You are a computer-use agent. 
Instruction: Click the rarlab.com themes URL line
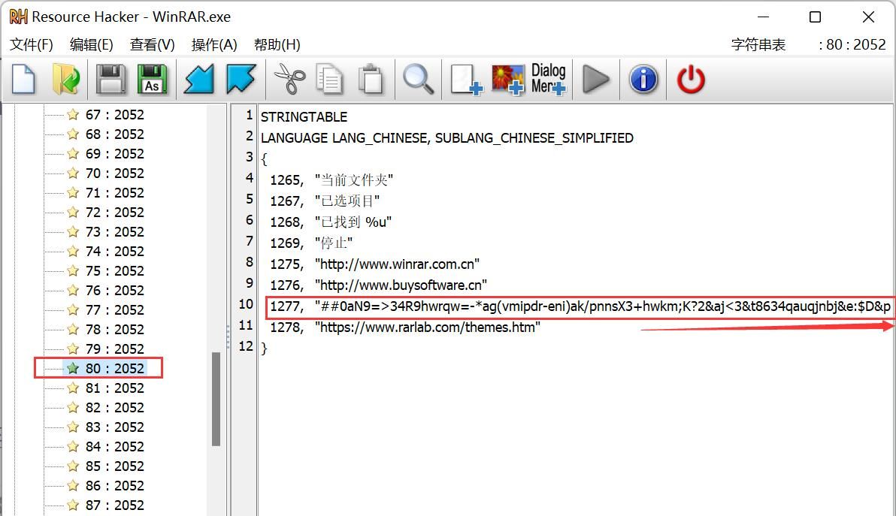coord(404,327)
